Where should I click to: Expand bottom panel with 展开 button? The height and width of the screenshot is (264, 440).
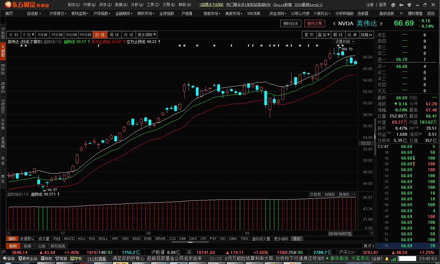pos(369,246)
